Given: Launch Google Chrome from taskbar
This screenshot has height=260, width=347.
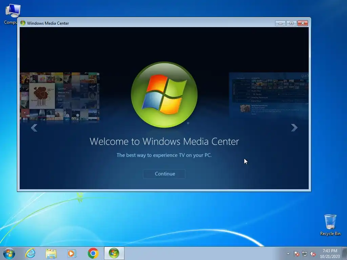Looking at the screenshot, I should coord(93,253).
